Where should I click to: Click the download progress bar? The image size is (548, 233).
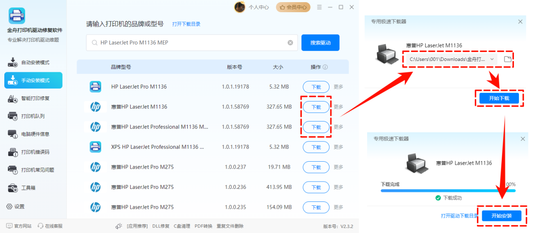(x=448, y=191)
